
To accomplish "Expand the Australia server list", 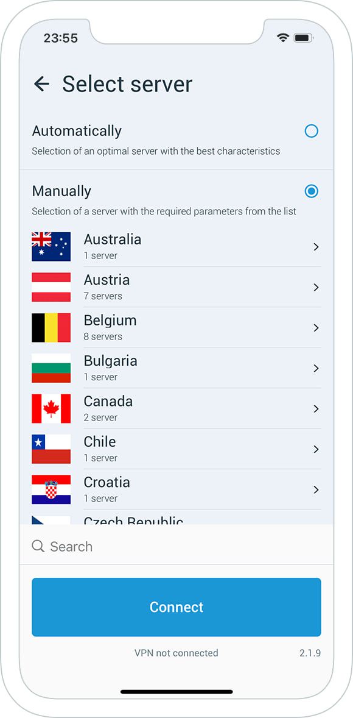I will (316, 246).
